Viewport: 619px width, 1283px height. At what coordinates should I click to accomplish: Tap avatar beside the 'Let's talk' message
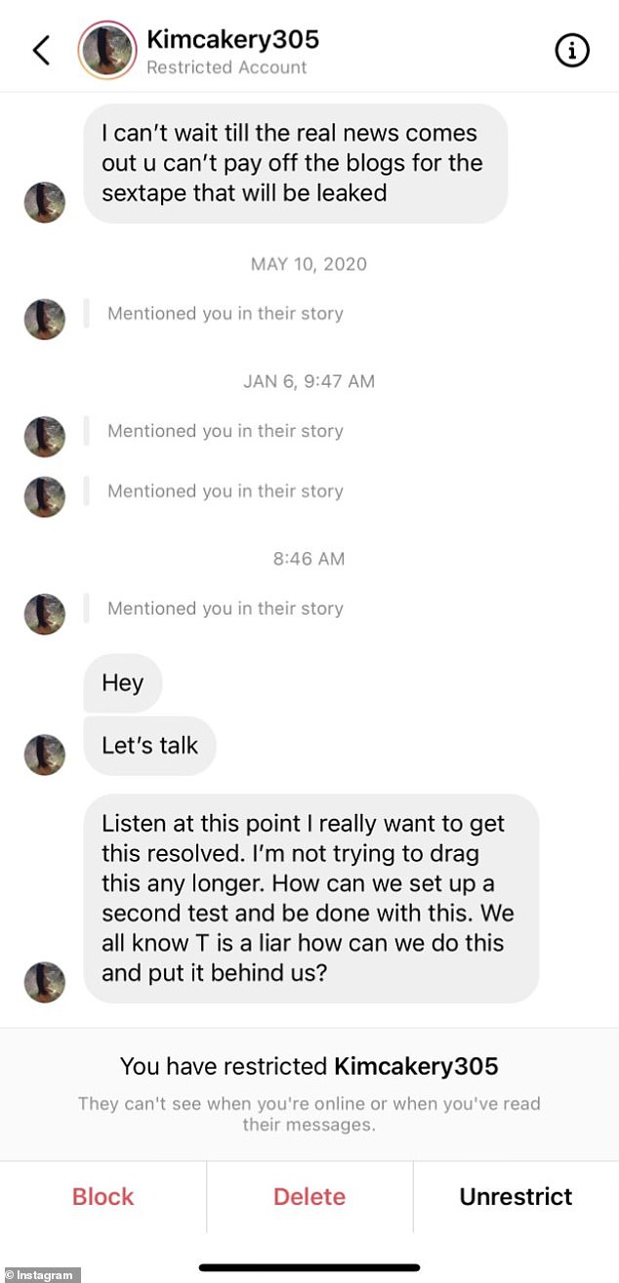44,754
